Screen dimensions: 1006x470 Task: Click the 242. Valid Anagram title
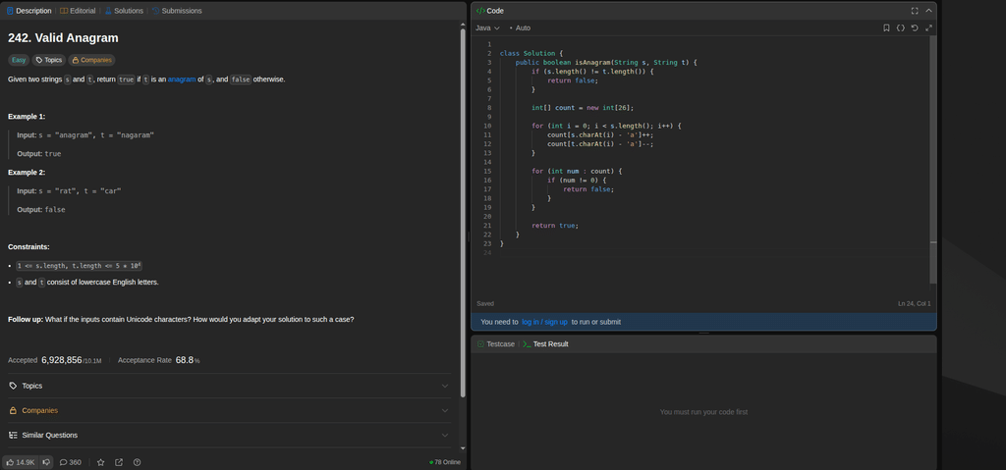click(x=63, y=38)
